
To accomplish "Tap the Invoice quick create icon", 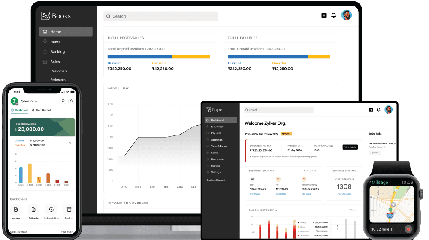I will 16,210.
